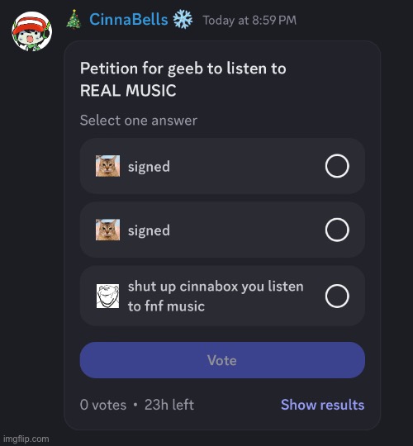413x446 pixels.
Task: Choose the second 'signed' answer text
Action: (x=149, y=230)
